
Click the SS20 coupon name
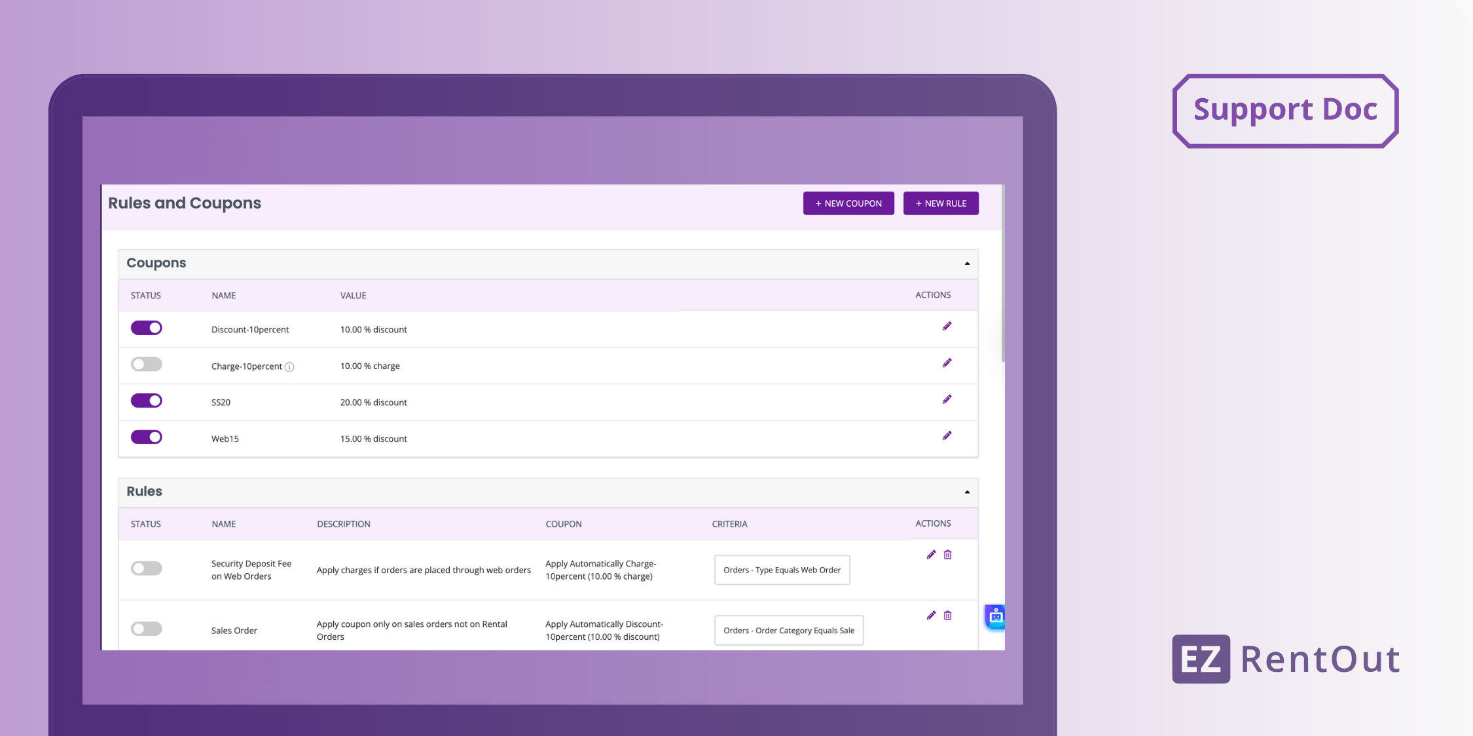[221, 402]
